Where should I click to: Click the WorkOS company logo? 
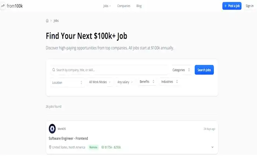click(52, 129)
